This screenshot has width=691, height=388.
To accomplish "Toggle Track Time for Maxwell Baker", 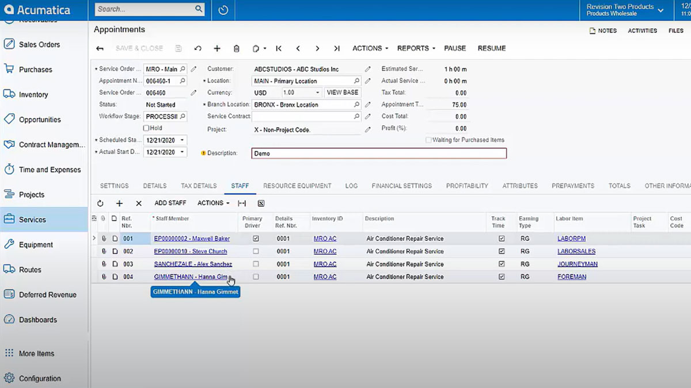I will (x=502, y=238).
